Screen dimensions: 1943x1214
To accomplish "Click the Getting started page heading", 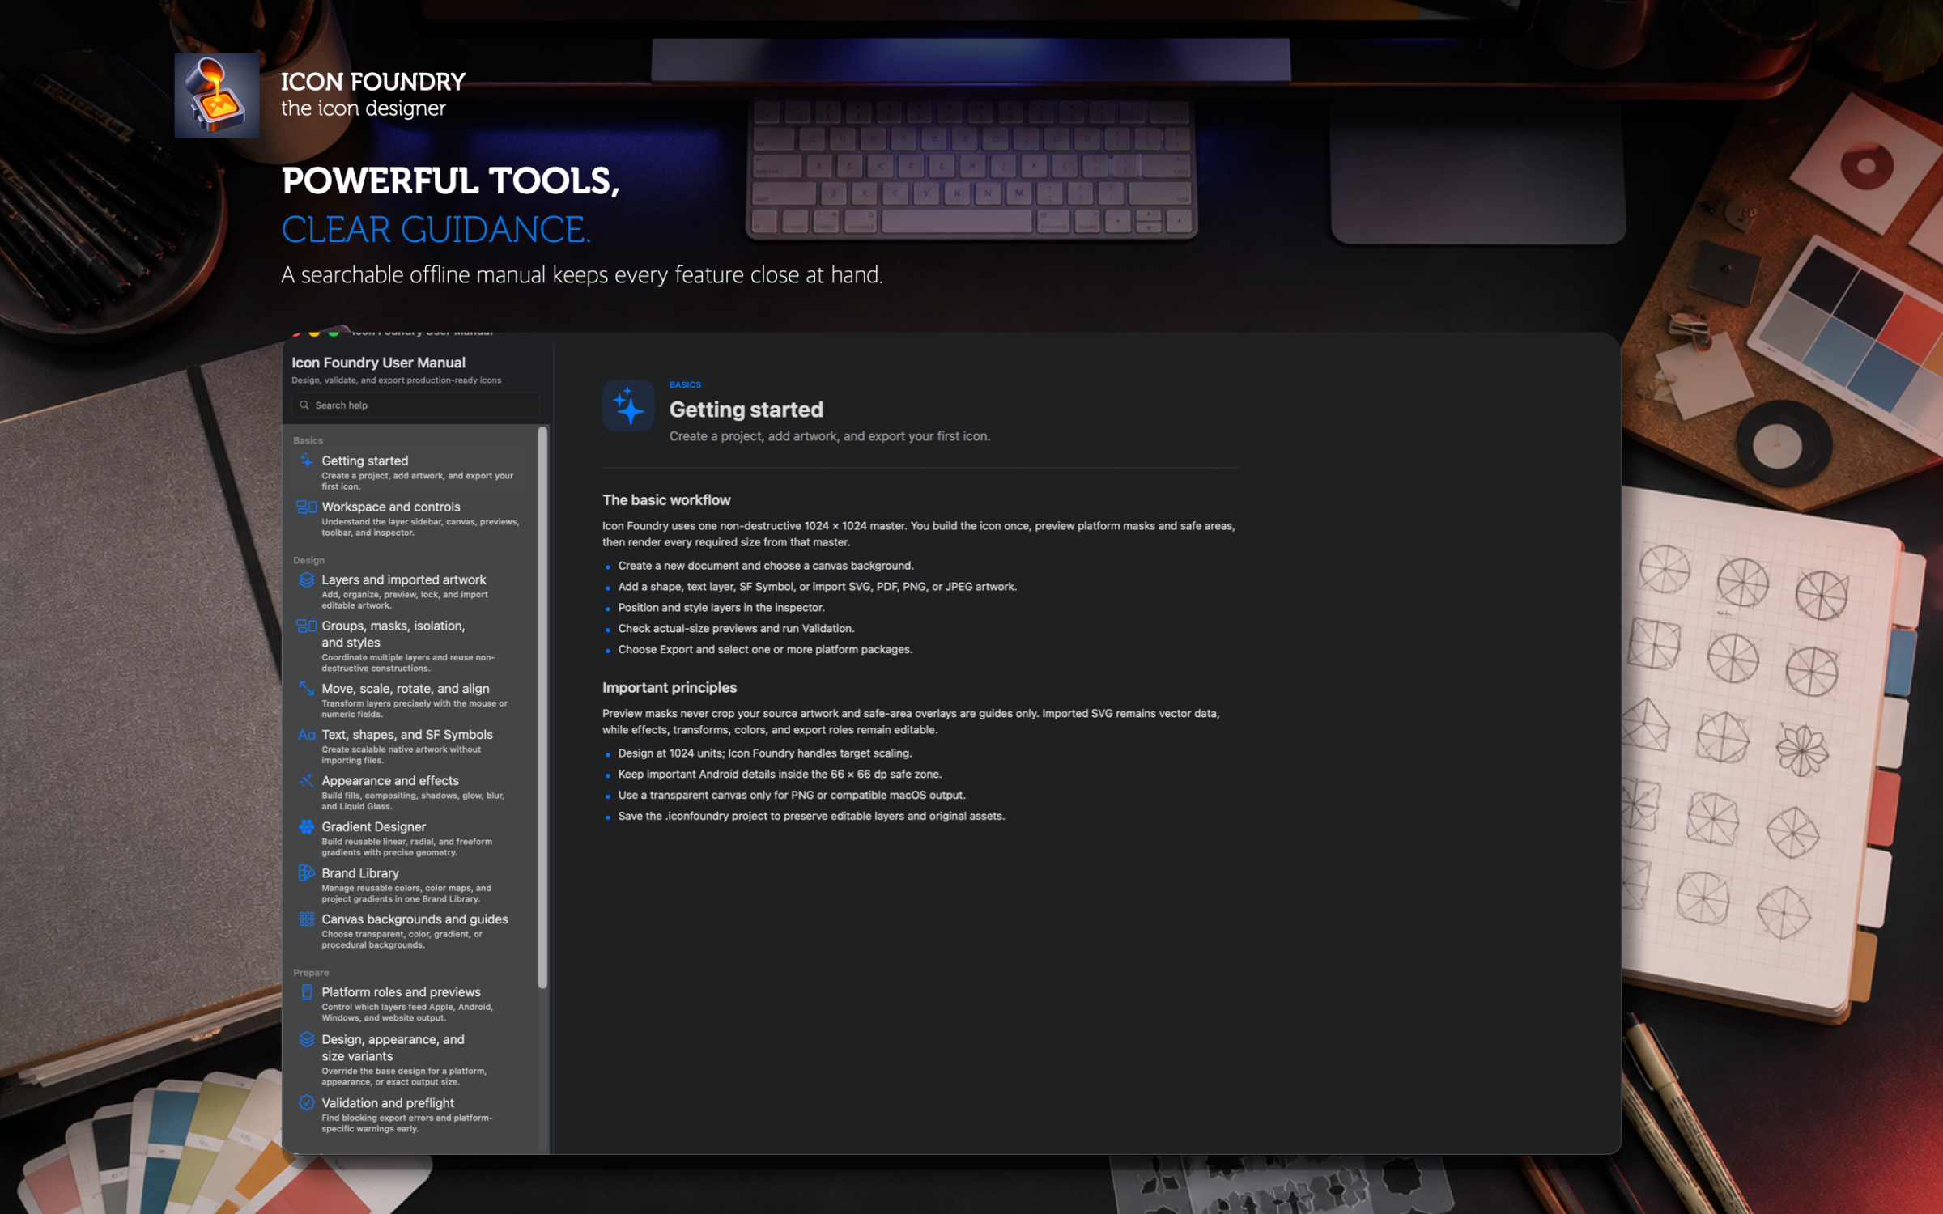I will [x=746, y=410].
